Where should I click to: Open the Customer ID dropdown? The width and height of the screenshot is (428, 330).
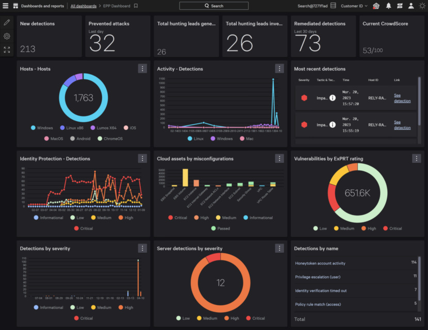coord(355,6)
